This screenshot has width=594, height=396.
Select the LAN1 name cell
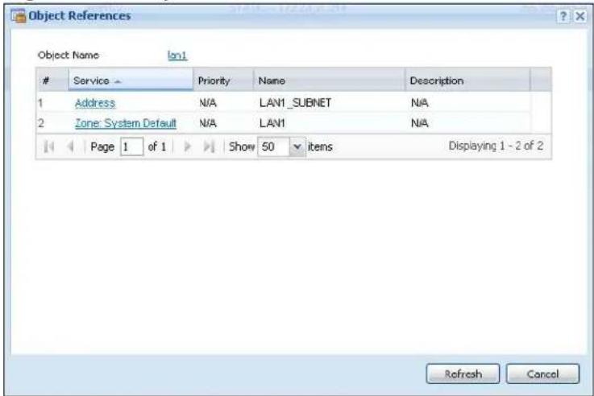coord(272,123)
